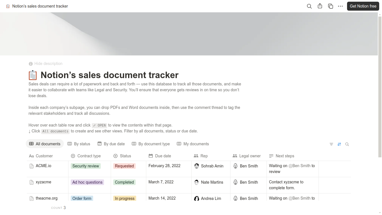
Task: Click the OPEN code label in description
Action: [99, 125]
